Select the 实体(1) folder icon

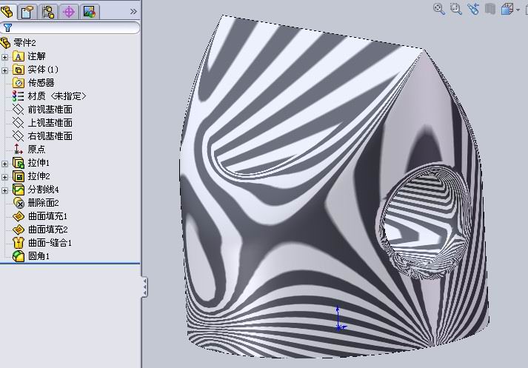click(x=19, y=70)
